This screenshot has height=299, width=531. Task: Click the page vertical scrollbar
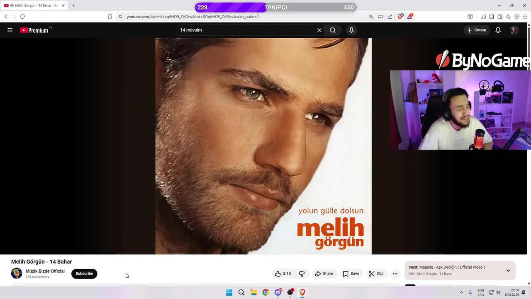pyautogui.click(x=529, y=154)
